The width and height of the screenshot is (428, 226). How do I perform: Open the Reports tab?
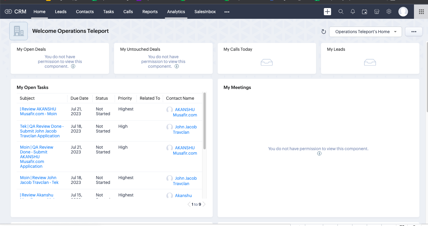point(150,12)
